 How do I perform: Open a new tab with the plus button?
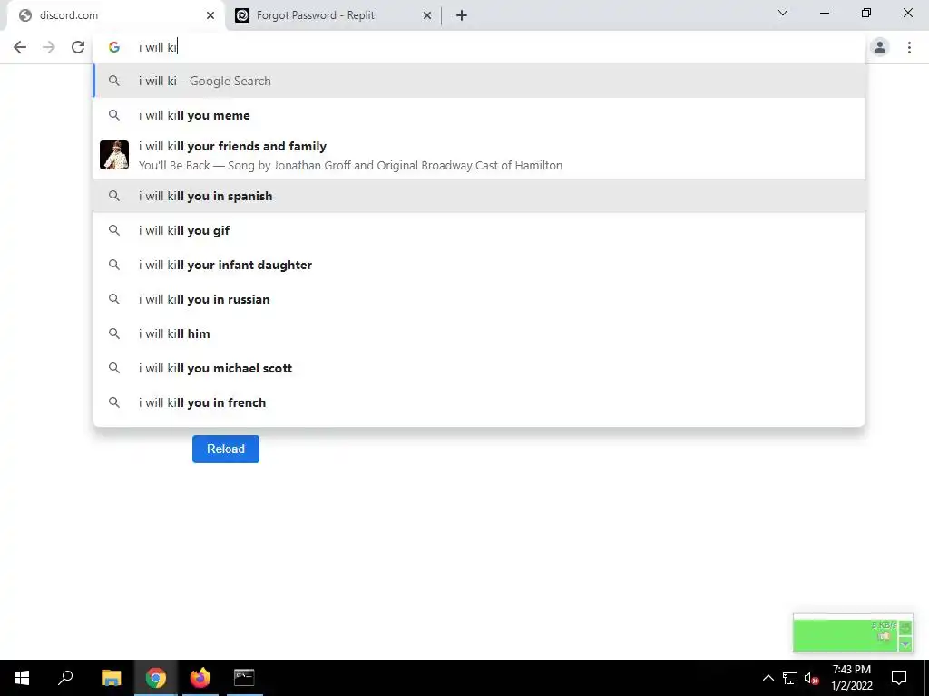click(462, 15)
